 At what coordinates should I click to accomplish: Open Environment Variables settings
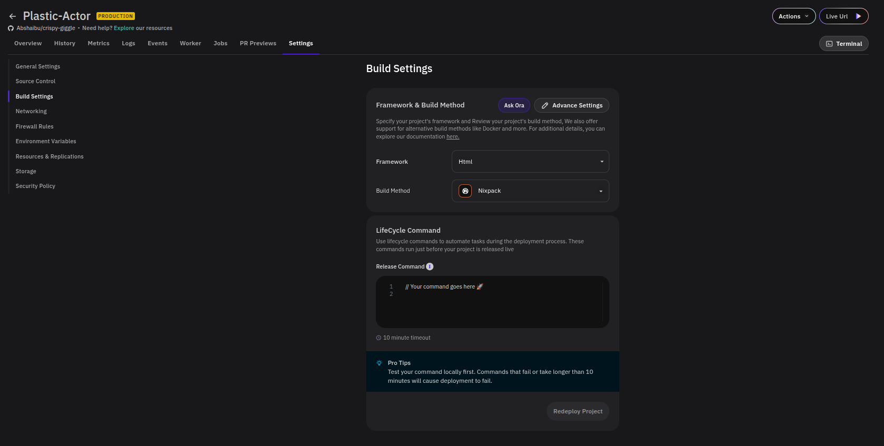click(x=46, y=141)
